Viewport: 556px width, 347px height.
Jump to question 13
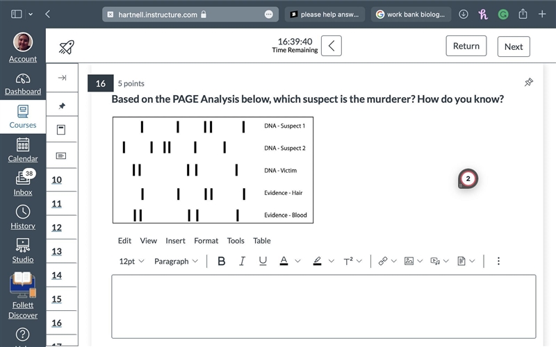(57, 252)
